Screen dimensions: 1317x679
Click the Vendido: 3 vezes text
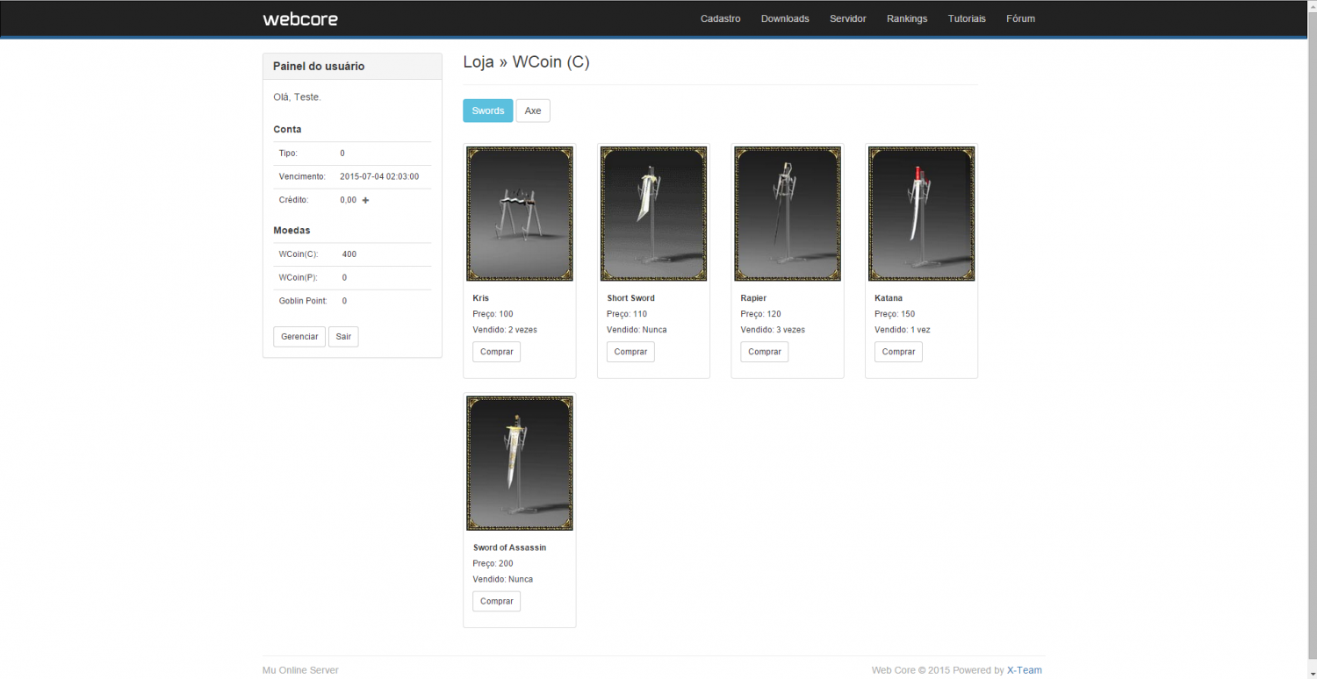tap(773, 330)
